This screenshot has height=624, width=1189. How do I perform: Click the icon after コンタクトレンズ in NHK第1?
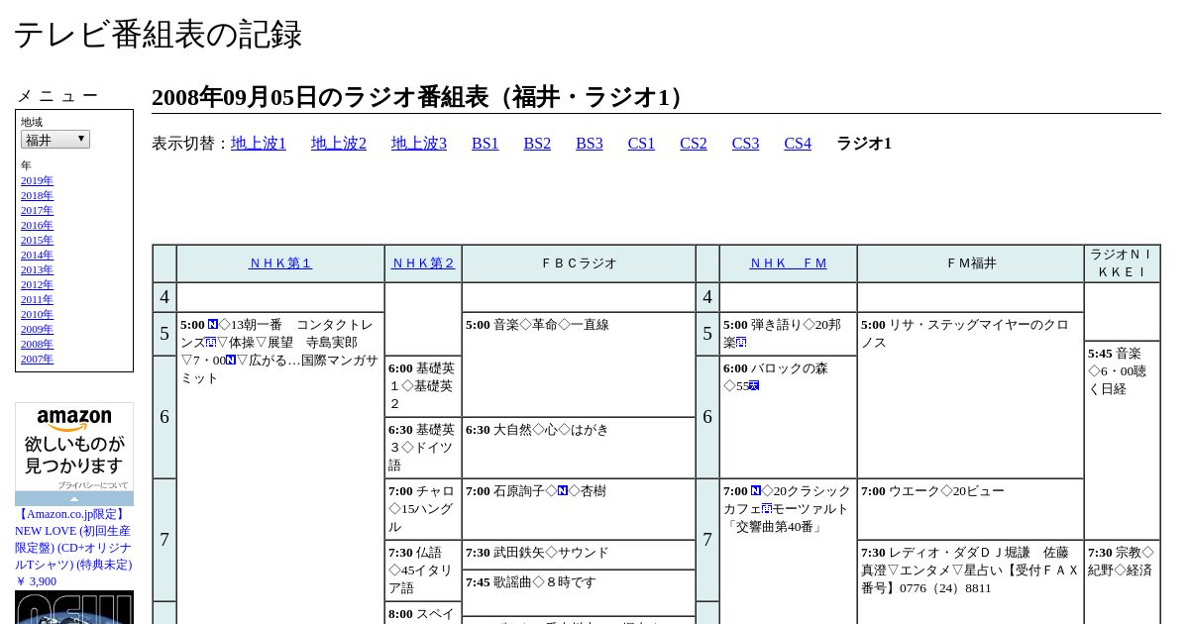click(211, 343)
